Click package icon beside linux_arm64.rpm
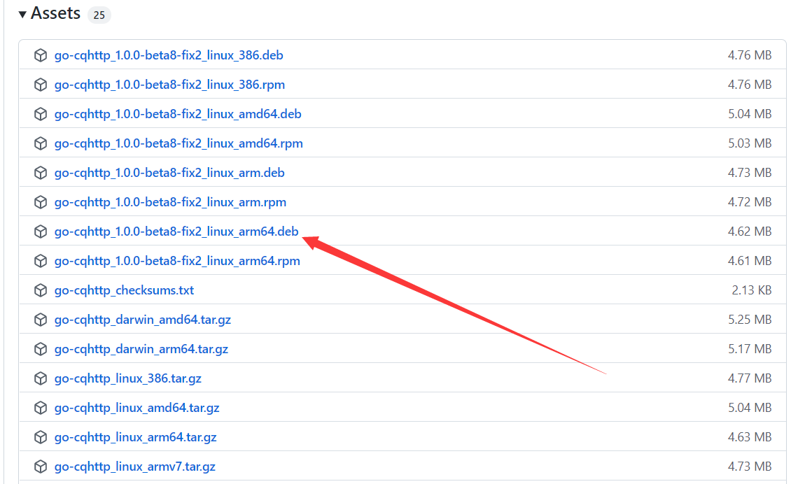The image size is (798, 484). [x=41, y=261]
